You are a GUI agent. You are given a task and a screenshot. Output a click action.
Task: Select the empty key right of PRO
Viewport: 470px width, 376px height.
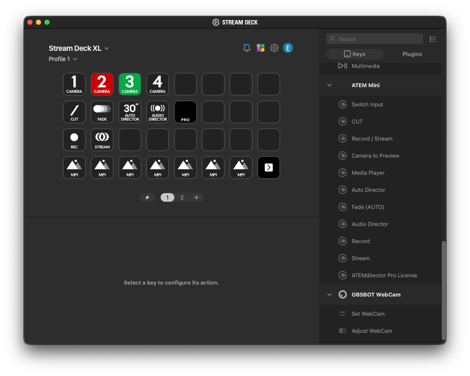[x=213, y=112]
